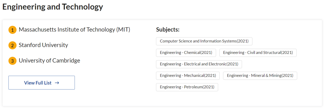
Task: Click empty area below the Petroleum tag
Action: pyautogui.click(x=187, y=99)
